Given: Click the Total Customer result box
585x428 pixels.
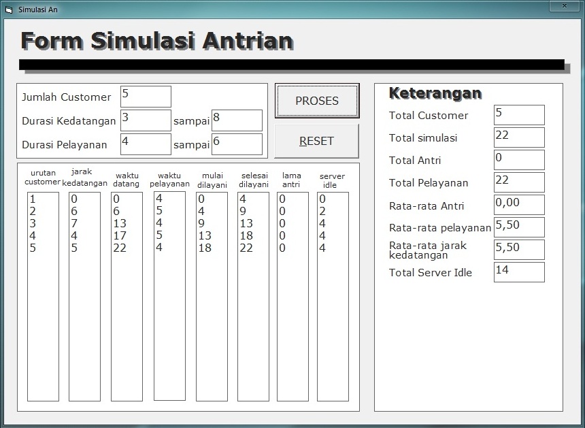Looking at the screenshot, I should pyautogui.click(x=518, y=114).
